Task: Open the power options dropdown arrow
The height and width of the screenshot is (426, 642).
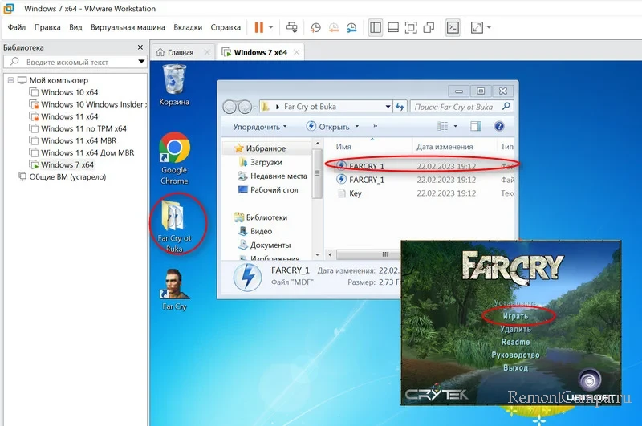Action: pyautogui.click(x=270, y=27)
